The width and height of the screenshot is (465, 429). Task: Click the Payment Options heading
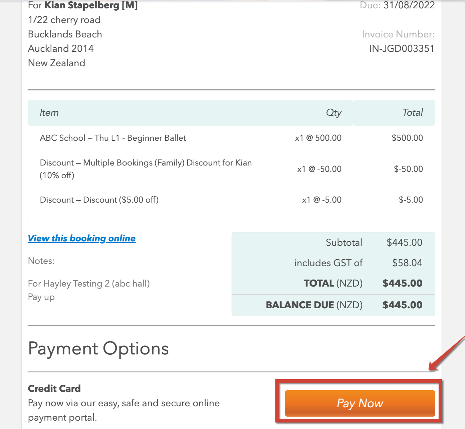[x=98, y=349]
